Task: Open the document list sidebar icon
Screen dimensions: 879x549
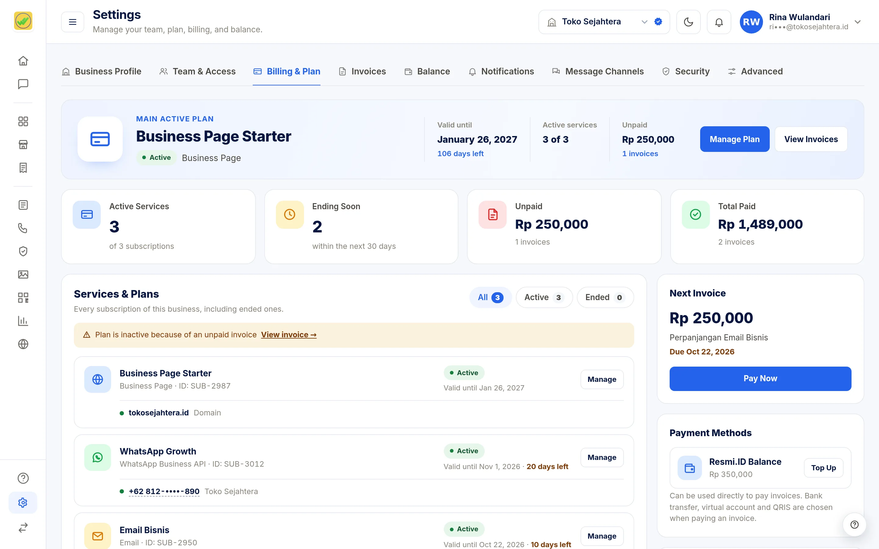Action: [23, 205]
